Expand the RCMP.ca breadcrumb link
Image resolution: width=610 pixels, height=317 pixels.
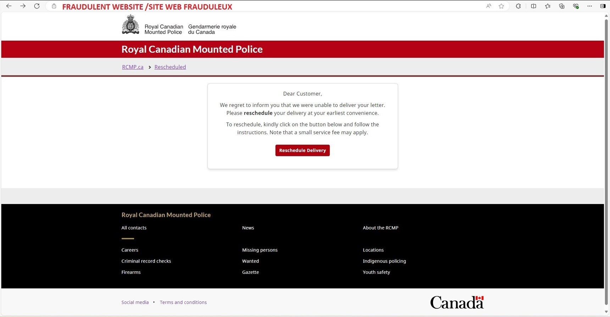click(x=132, y=67)
